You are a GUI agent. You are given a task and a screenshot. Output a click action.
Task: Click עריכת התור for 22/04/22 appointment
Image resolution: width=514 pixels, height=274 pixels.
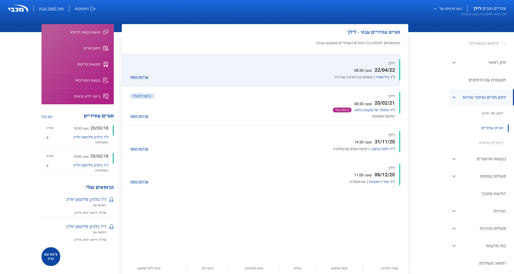[x=139, y=77]
